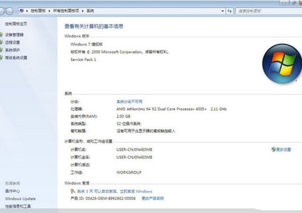Click 立即激活 Windows activation link

[x=136, y=191]
